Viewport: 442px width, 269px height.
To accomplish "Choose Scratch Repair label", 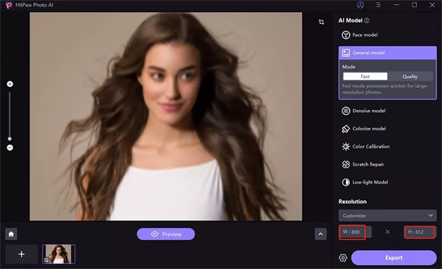I will pos(368,164).
